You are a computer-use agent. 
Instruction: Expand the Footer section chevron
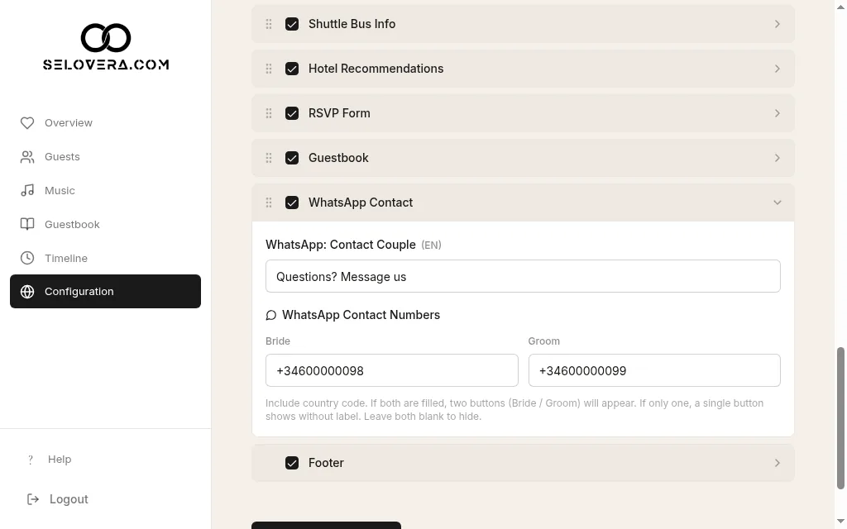pos(778,463)
